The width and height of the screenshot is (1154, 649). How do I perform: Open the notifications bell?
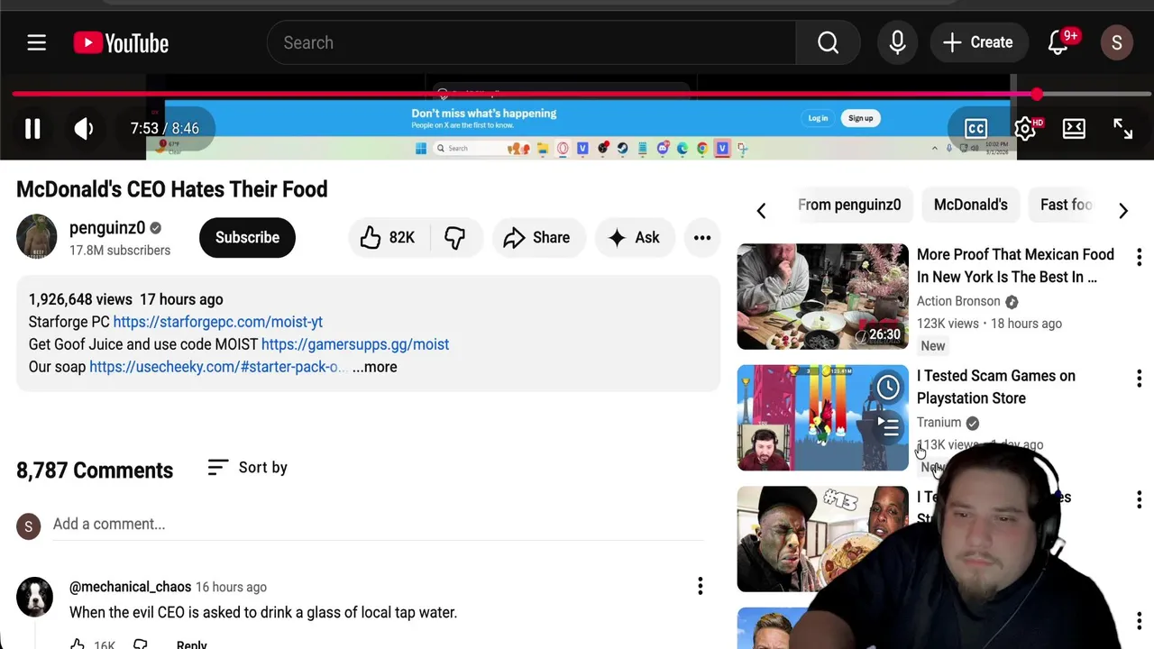coord(1058,42)
